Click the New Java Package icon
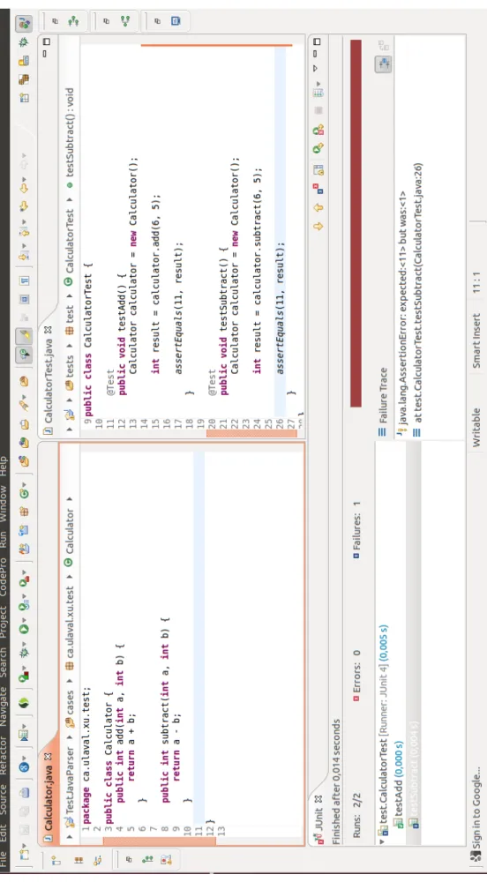This screenshot has height=882, width=487. (x=24, y=512)
